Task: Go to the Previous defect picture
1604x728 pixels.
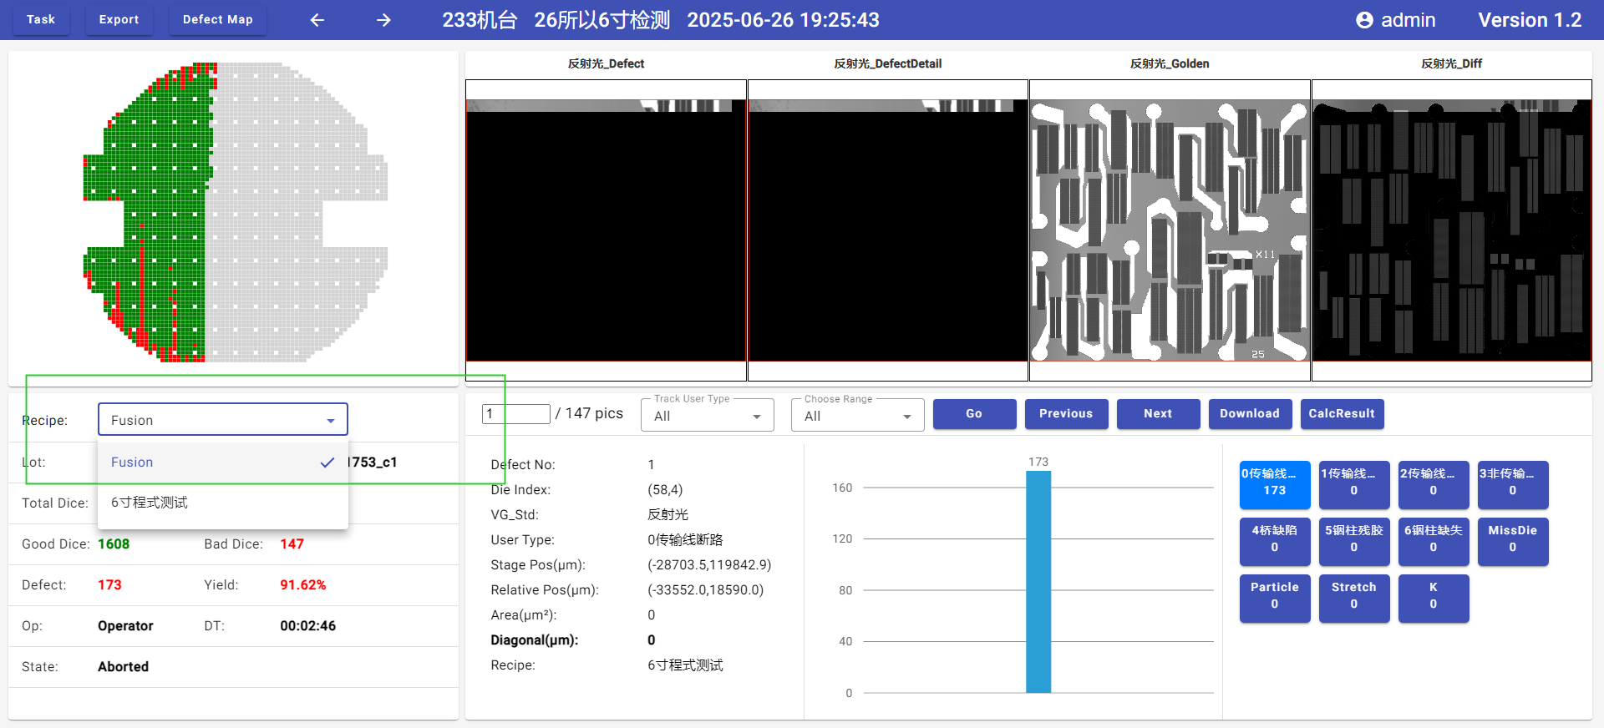Action: coord(1066,414)
